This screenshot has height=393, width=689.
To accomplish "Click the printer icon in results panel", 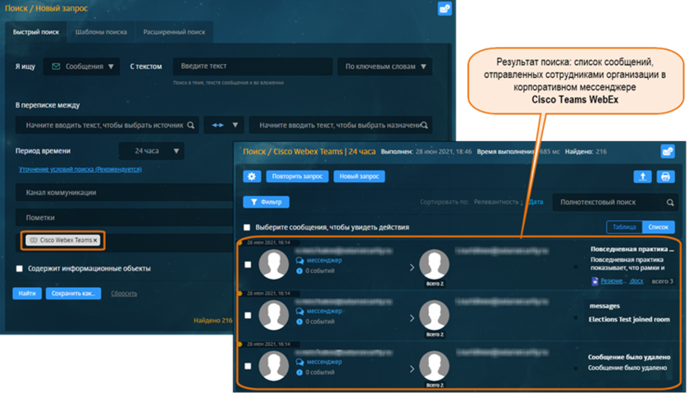I will pos(666,176).
